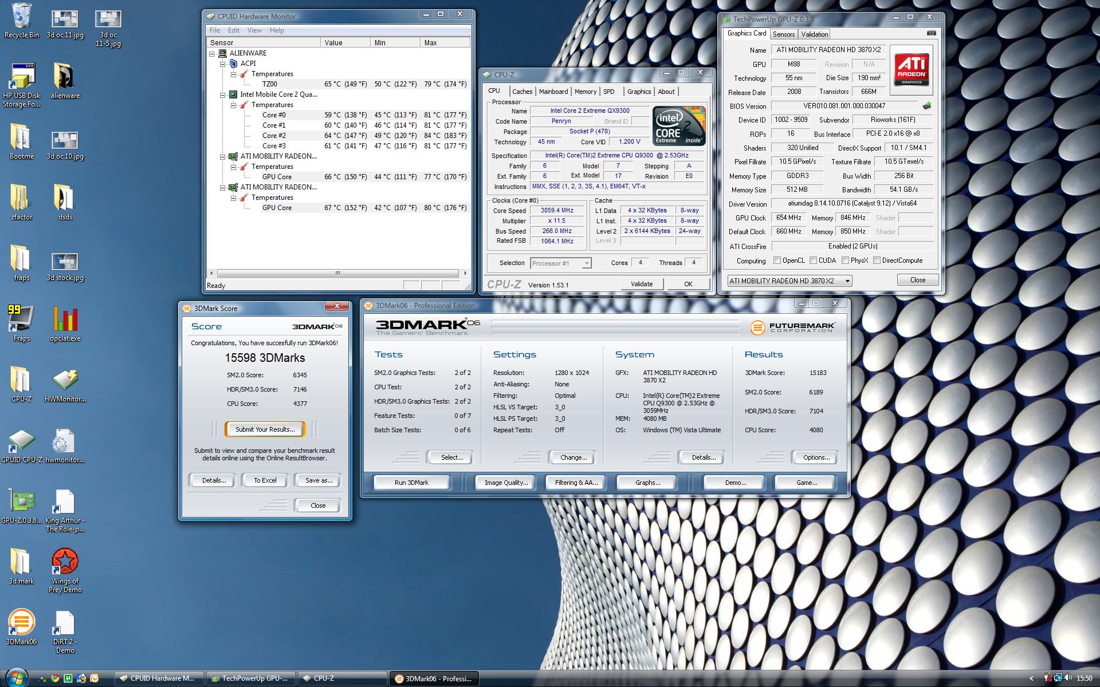Click the GPU-Z BIOS save chip icon
1100x687 pixels.
click(927, 106)
